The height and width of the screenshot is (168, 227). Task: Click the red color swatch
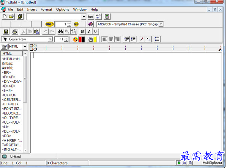(80, 39)
